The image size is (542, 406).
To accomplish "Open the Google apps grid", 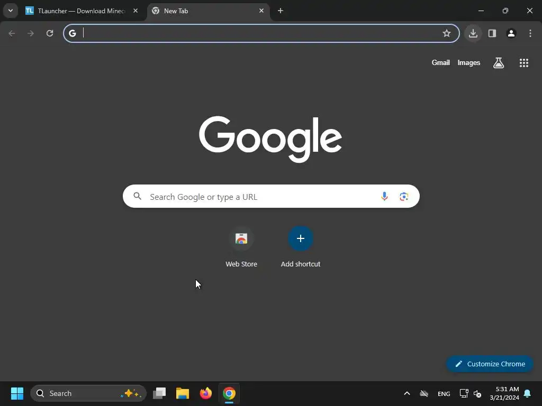I will [x=524, y=63].
